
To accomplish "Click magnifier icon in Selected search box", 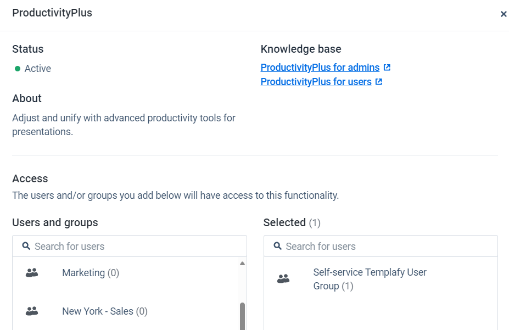I will tap(277, 246).
